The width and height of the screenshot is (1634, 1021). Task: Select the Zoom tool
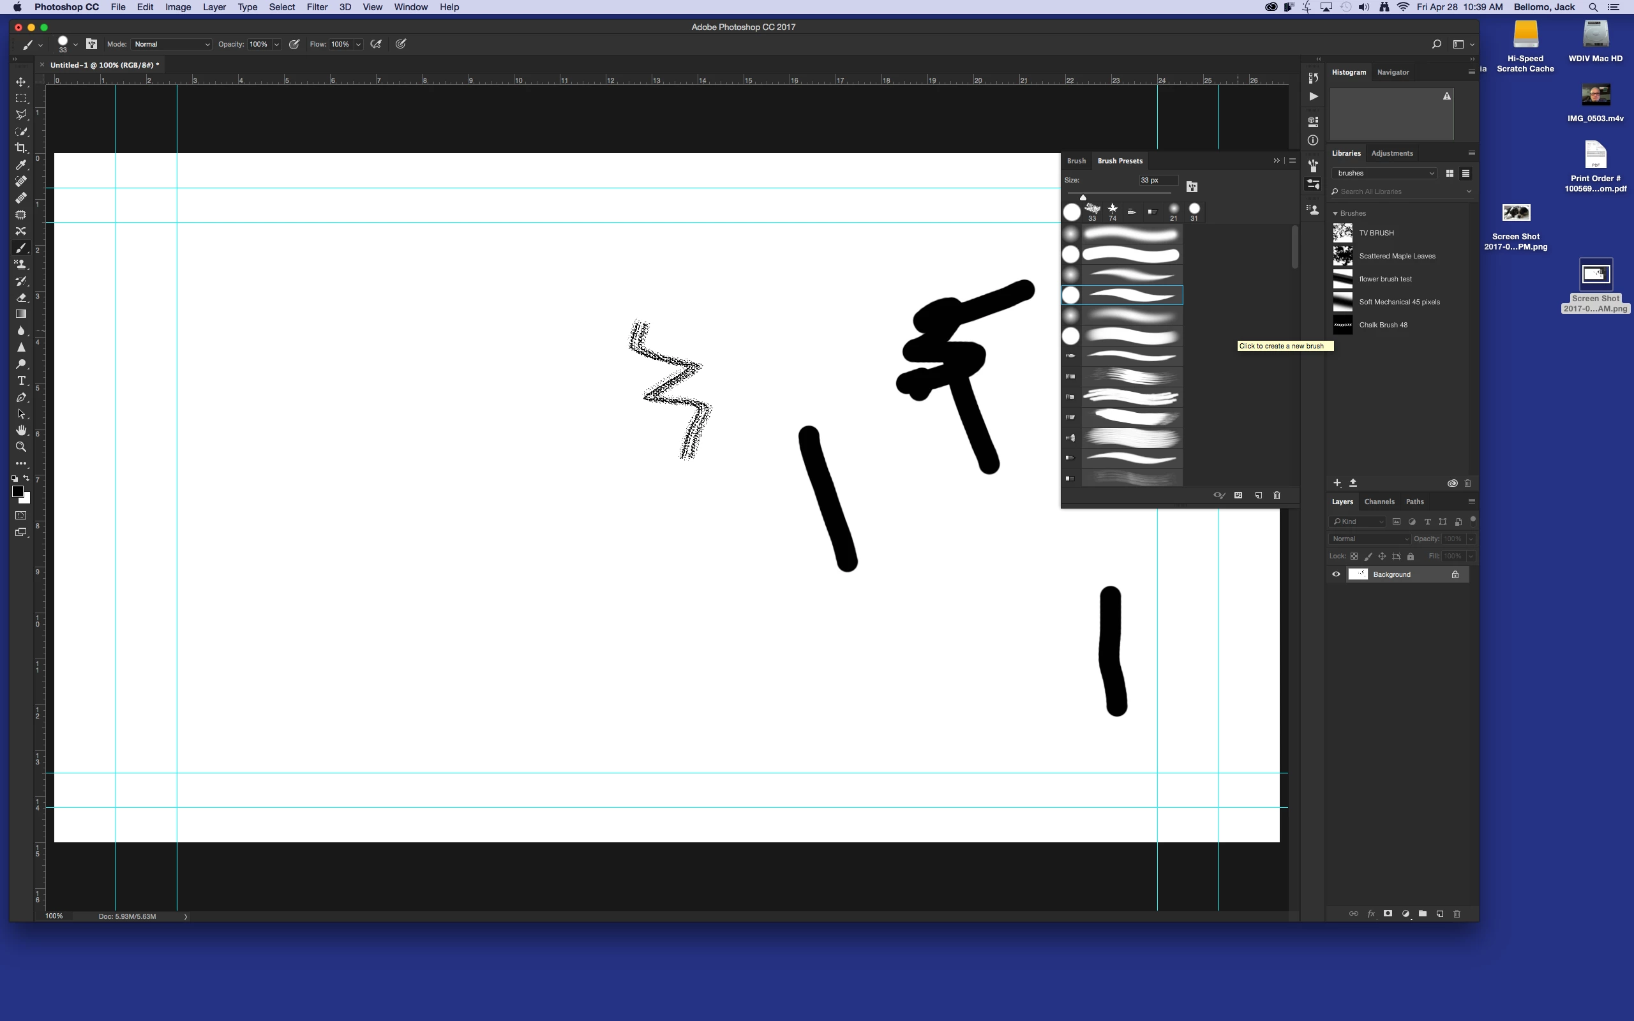point(21,447)
